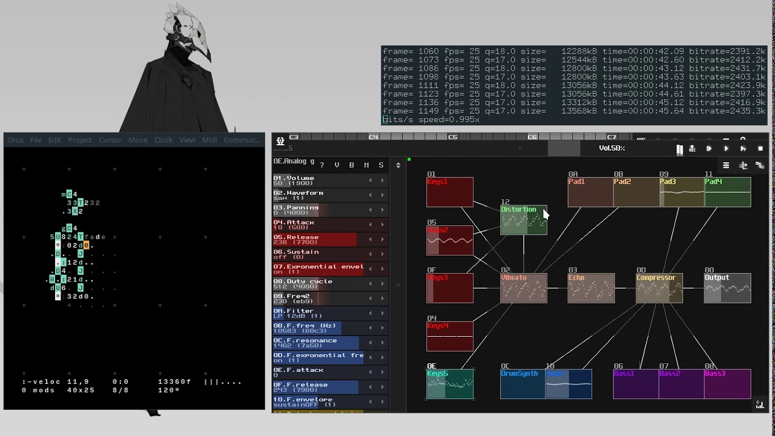
Task: Open the SunVox main menu logo icon
Action: click(280, 141)
